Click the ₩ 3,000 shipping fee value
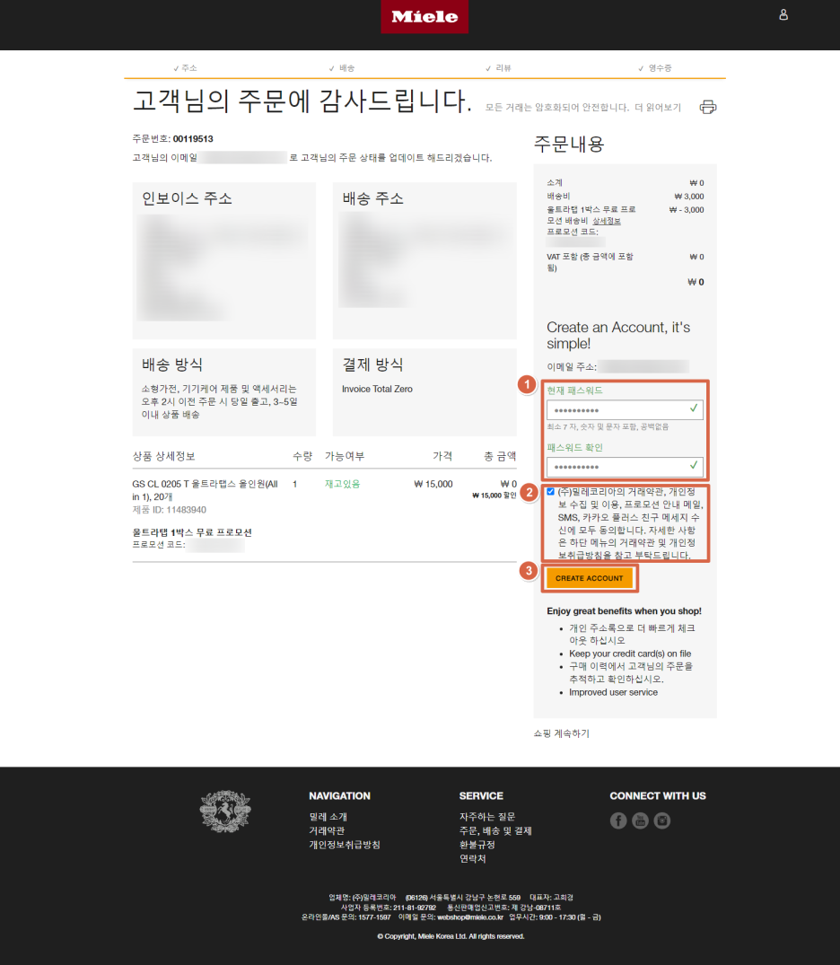 [689, 197]
